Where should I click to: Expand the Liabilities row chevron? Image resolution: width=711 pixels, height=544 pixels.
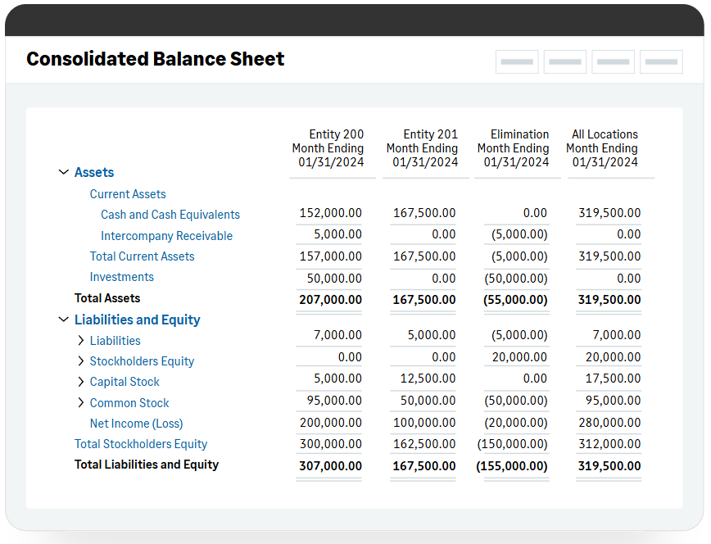81,341
